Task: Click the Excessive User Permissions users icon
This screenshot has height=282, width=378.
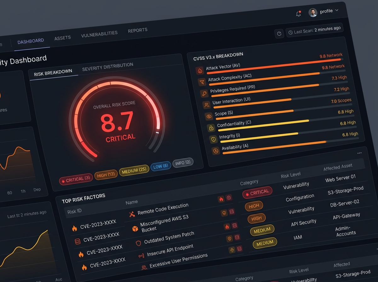Action: point(144,268)
